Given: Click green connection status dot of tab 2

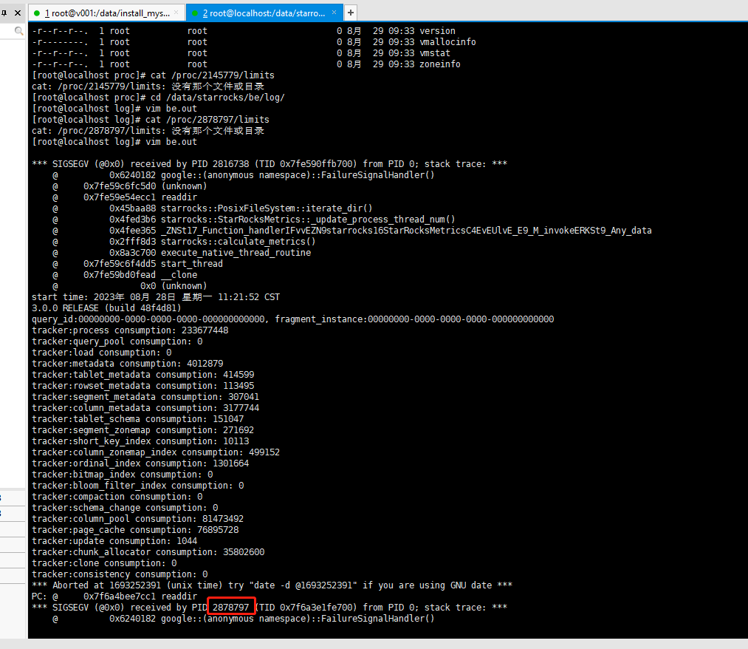Looking at the screenshot, I should click(x=195, y=13).
